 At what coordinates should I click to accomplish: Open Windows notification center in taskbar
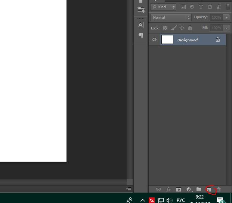tap(220, 200)
